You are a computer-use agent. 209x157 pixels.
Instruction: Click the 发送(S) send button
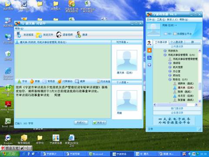(x=99, y=123)
